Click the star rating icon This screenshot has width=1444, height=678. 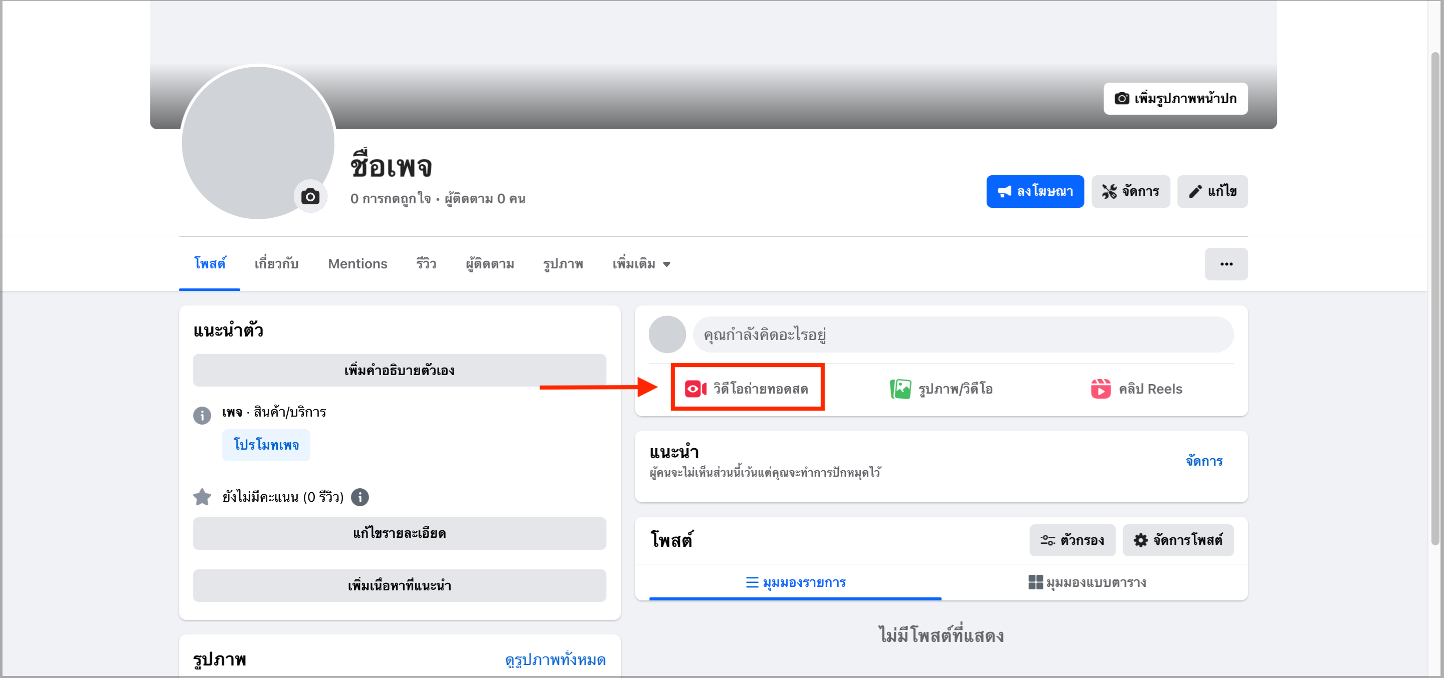coord(202,497)
